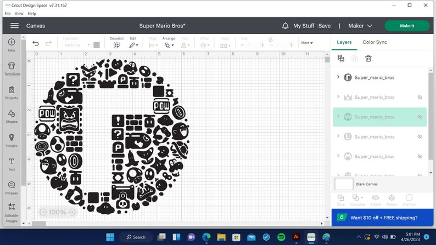The height and width of the screenshot is (245, 436).
Task: Show the hidden crown-thumbnail layer
Action: click(420, 97)
